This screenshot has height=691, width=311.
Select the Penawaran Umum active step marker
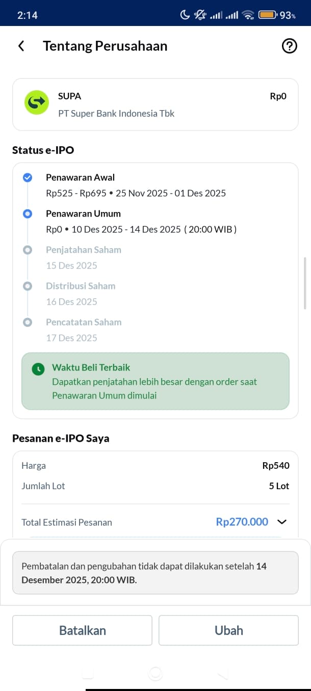28,214
